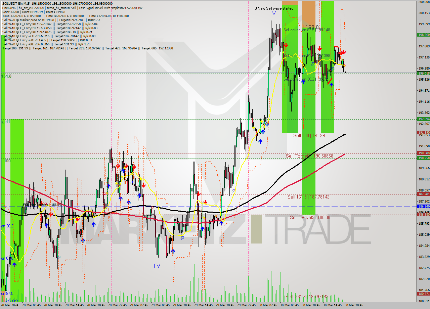Click the 197.895 price axis value
The width and height of the screenshot is (430, 309).
coord(424,46)
